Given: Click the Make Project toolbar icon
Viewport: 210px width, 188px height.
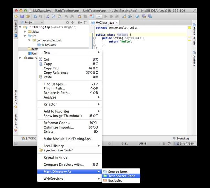Looking at the screenshot, I should (x=92, y=16).
